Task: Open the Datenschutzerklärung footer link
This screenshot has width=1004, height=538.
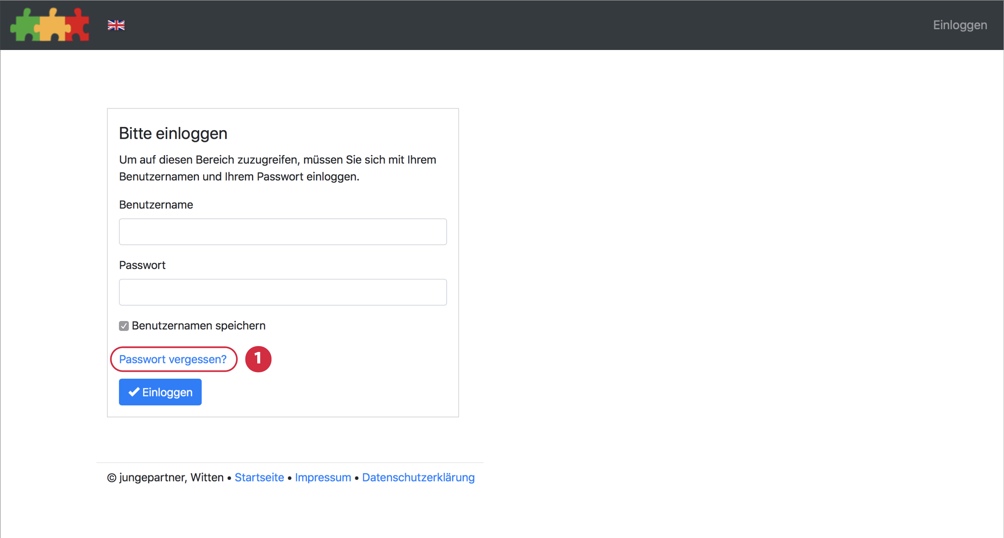Action: click(x=418, y=477)
